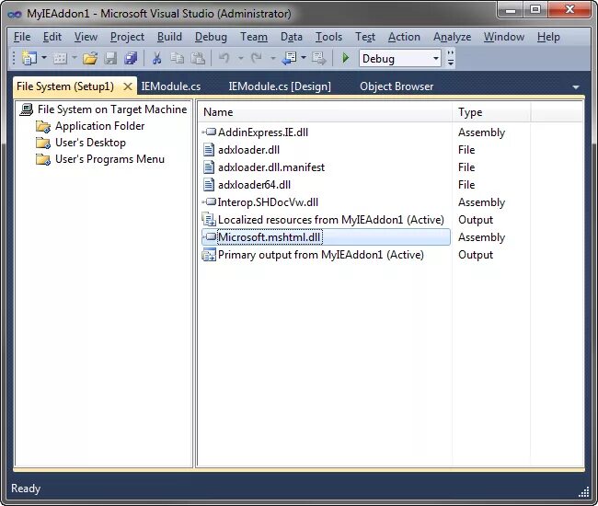Open the Add New Item dropdown arrow
Screen dimensions: 598x506
coord(75,58)
